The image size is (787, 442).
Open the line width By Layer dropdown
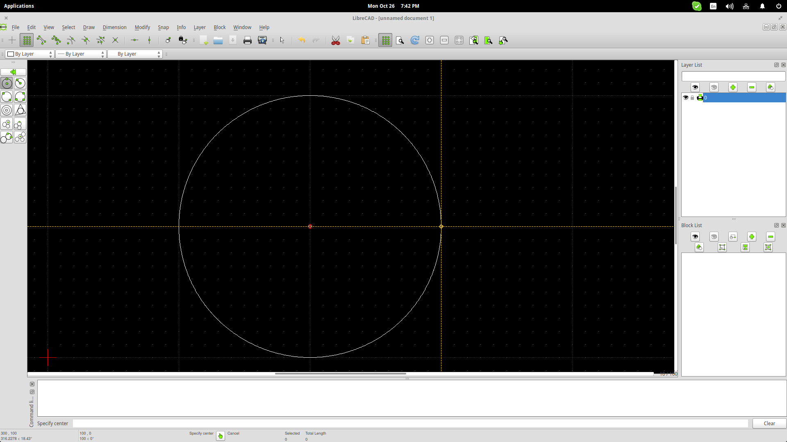81,54
